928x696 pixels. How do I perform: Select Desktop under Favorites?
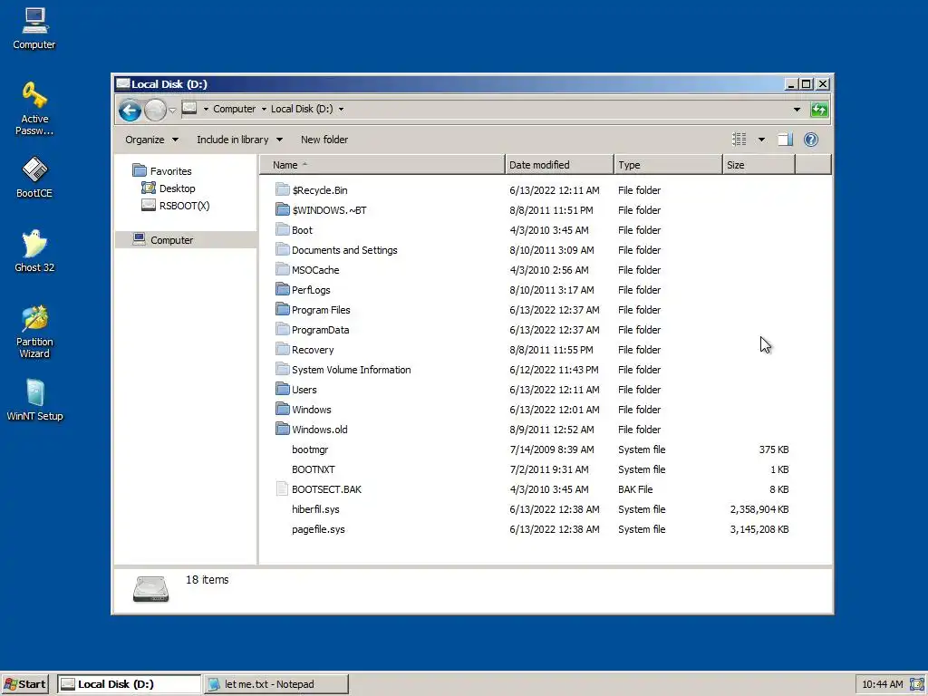click(177, 188)
